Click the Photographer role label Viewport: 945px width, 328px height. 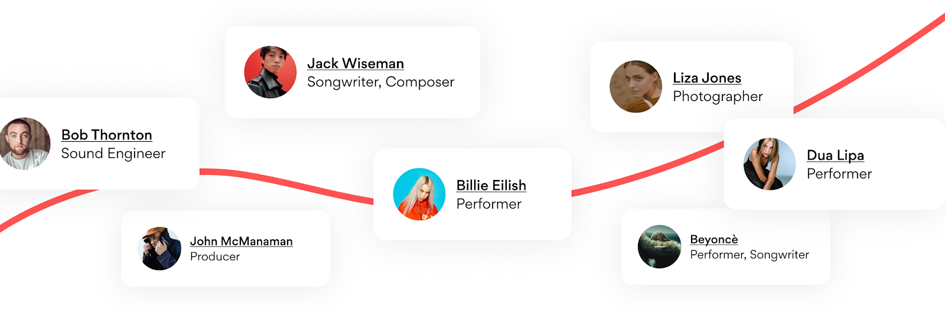click(x=718, y=96)
